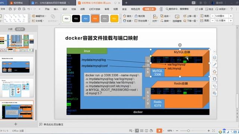This screenshot has width=239, height=134.
Task: Switch to slide sorter grid view
Action: (x=142, y=131)
